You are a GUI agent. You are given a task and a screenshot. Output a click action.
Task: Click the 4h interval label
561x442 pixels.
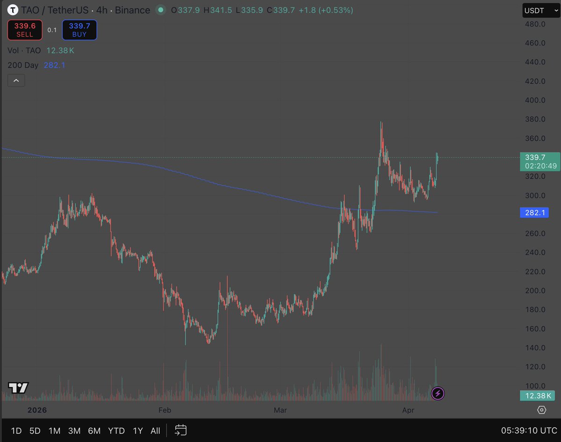(101, 10)
